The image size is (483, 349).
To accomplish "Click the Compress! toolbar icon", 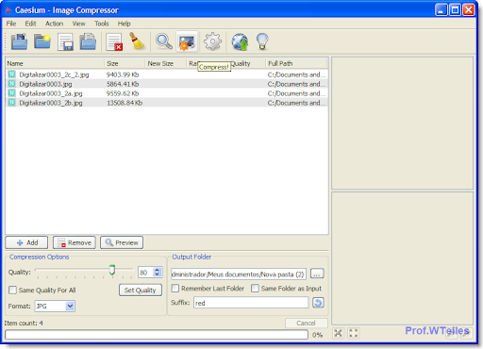I will [x=187, y=42].
